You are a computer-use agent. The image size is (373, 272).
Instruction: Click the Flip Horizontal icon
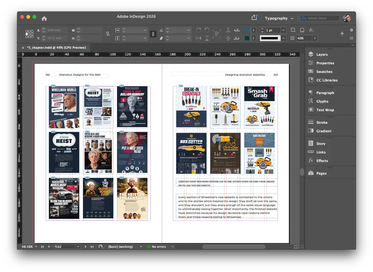pos(198,38)
